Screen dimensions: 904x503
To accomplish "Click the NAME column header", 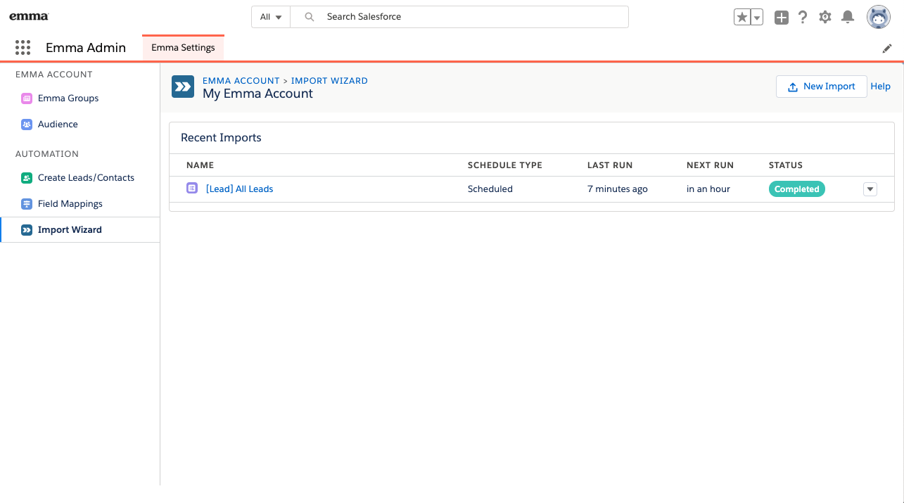I will coord(200,165).
